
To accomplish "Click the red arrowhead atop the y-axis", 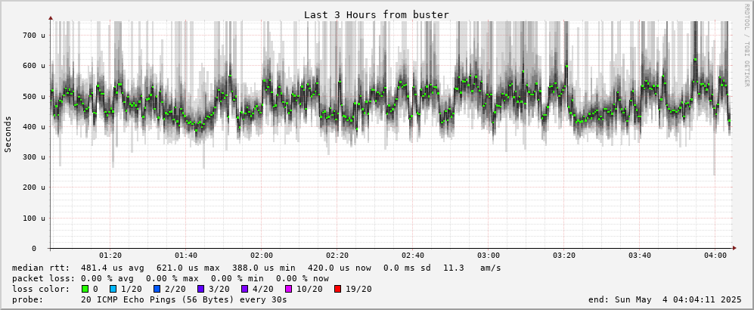I will click(51, 18).
